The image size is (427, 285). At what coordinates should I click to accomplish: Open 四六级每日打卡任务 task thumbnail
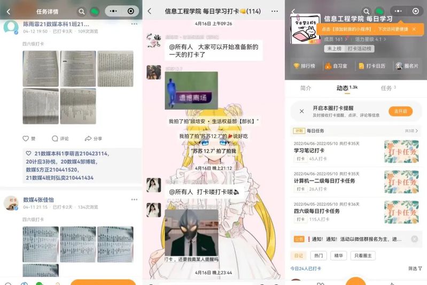[401, 211]
